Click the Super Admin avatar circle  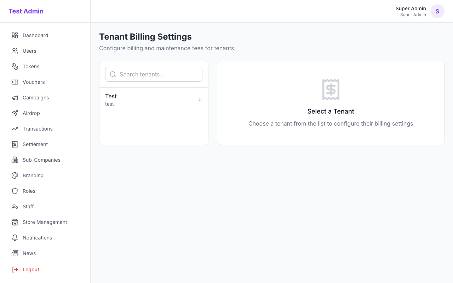point(437,11)
